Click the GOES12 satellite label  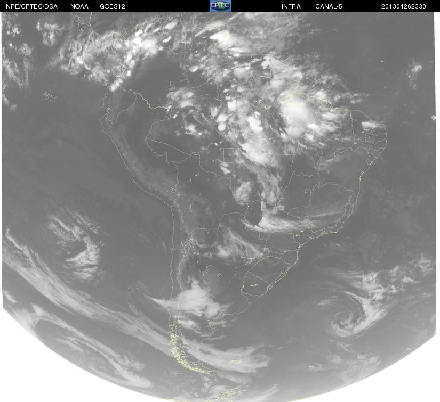click(113, 6)
